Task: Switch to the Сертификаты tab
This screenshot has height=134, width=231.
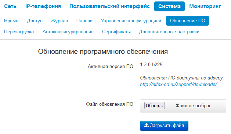Action: pos(116,32)
